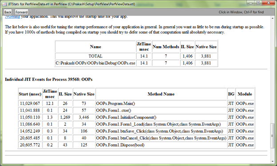
Task: Click the 'BG' column header
Action: click(x=231, y=94)
